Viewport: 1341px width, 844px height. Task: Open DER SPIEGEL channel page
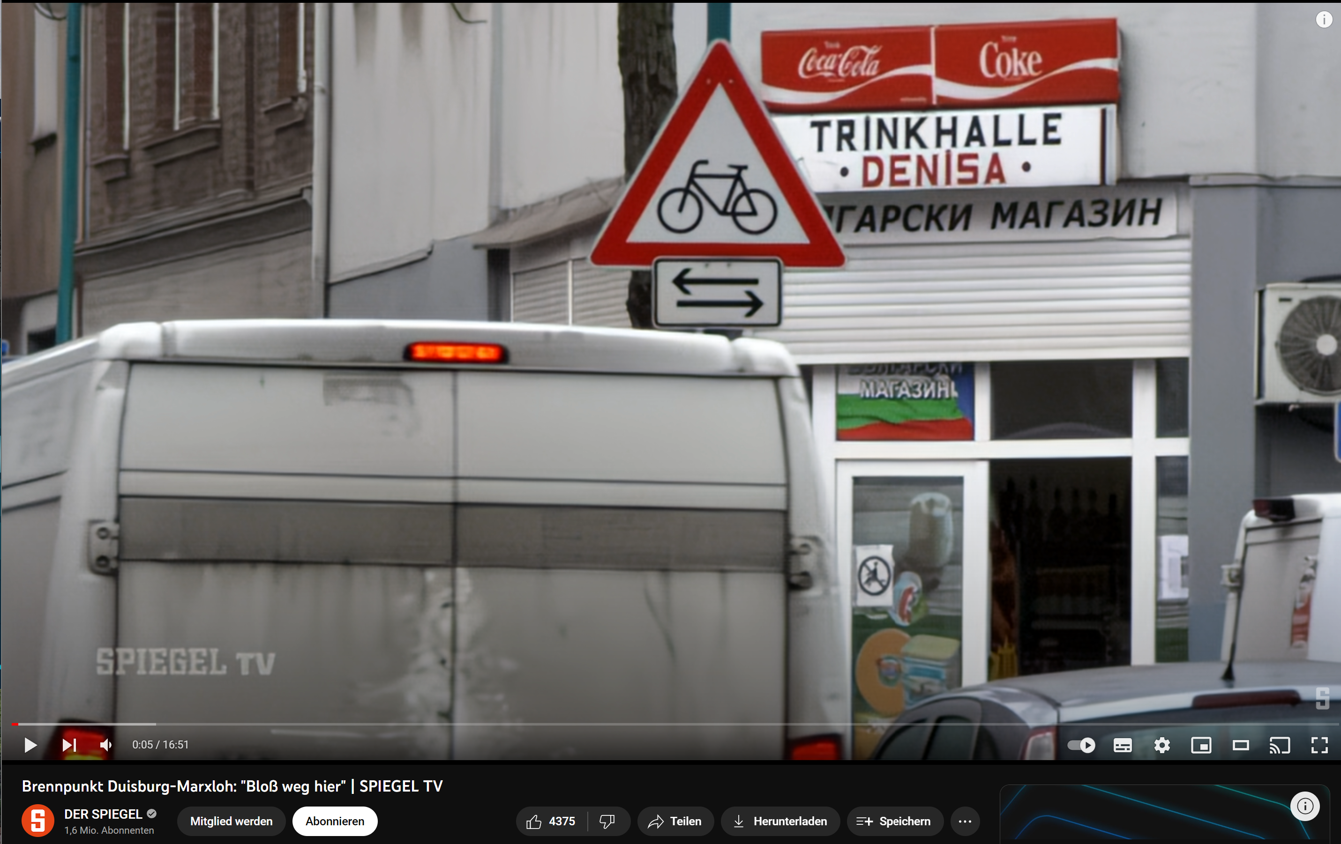tap(103, 814)
